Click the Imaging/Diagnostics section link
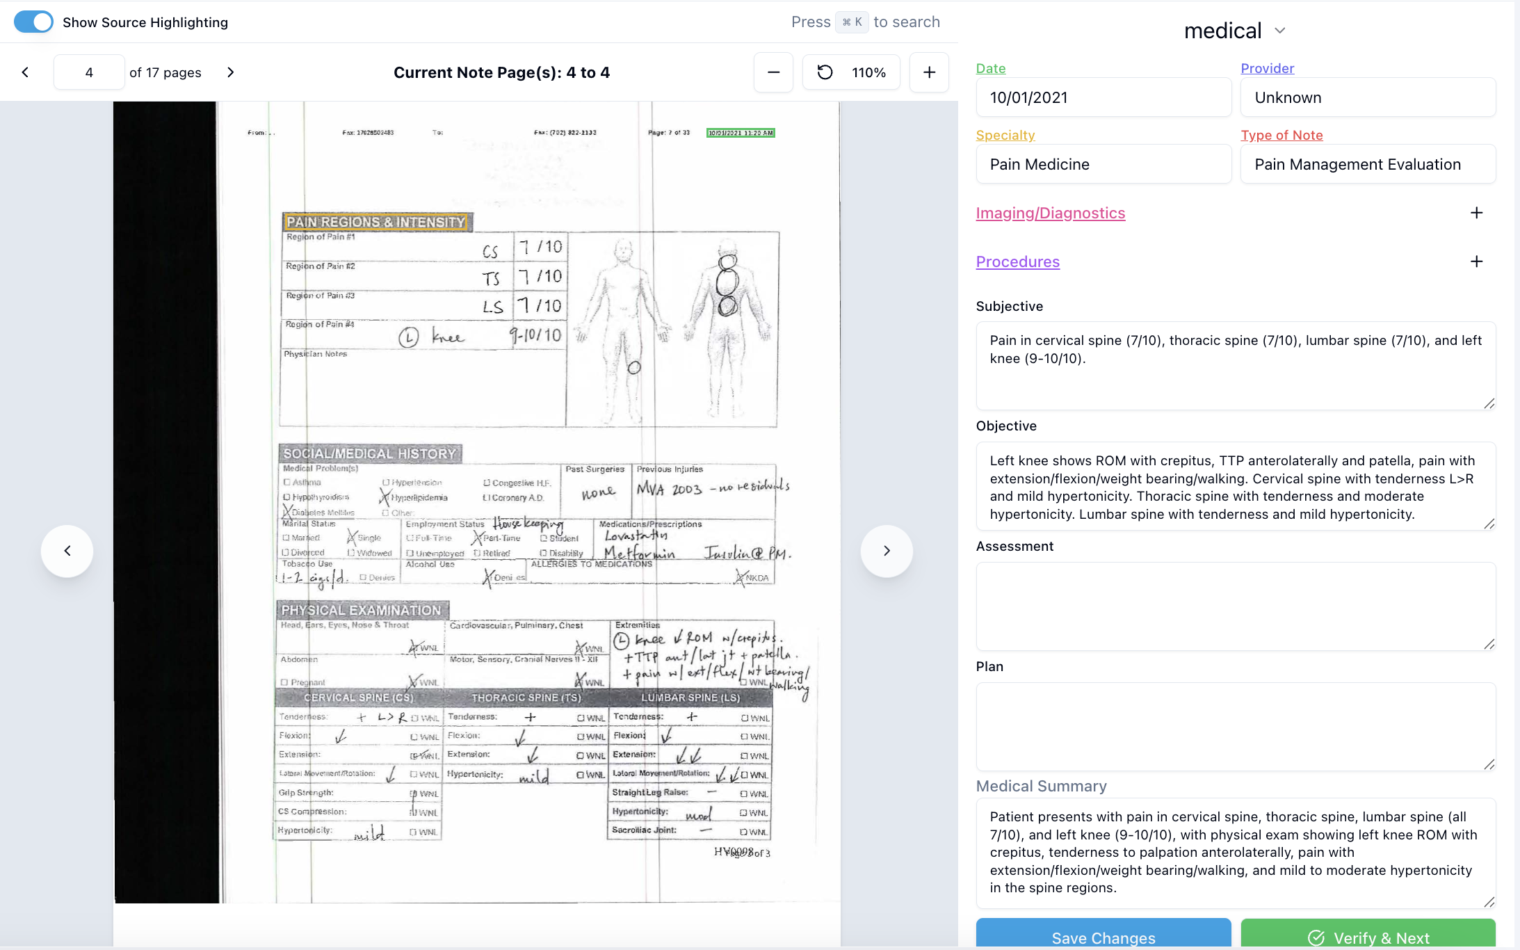The width and height of the screenshot is (1520, 950). (x=1050, y=213)
